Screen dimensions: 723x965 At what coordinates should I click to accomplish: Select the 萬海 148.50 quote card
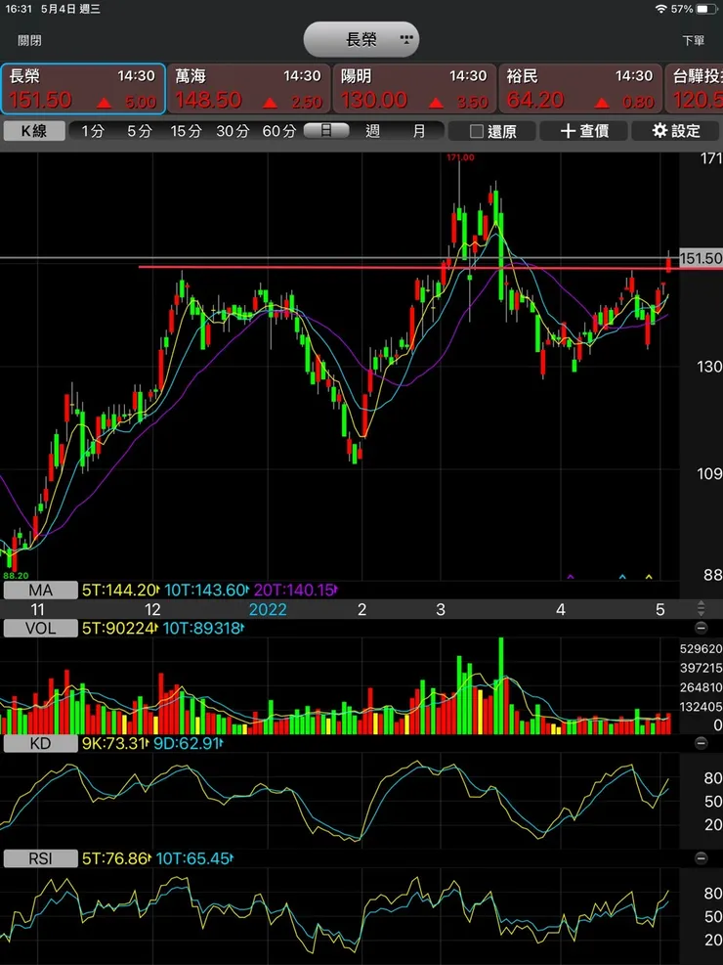click(248, 89)
